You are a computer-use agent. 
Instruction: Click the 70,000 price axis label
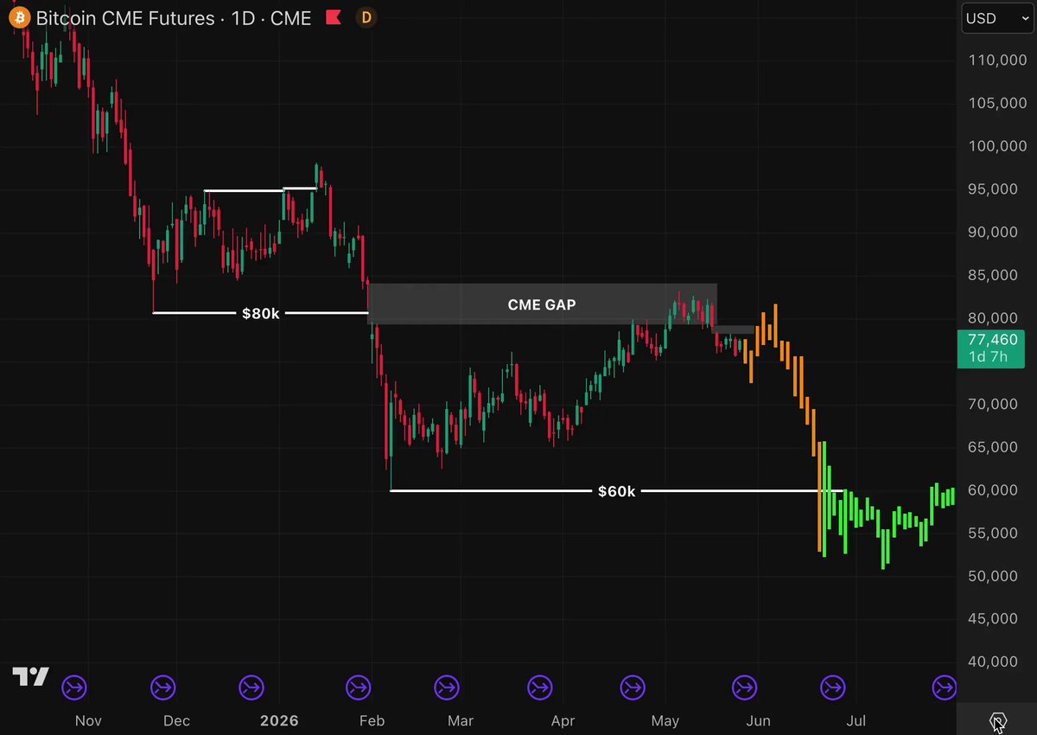[995, 404]
